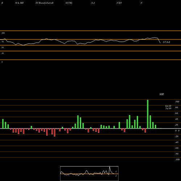Click the '(5,5' header text
Viewport: 181px width, 181px height.
coord(93,3)
